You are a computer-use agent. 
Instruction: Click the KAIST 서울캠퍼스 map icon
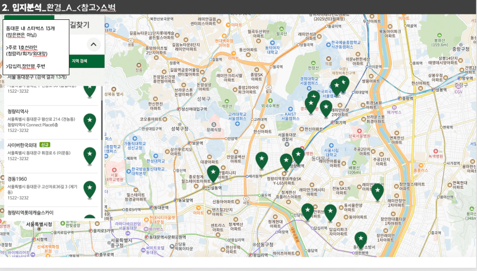(290, 109)
